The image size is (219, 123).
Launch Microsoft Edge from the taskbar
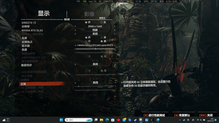[107, 120]
